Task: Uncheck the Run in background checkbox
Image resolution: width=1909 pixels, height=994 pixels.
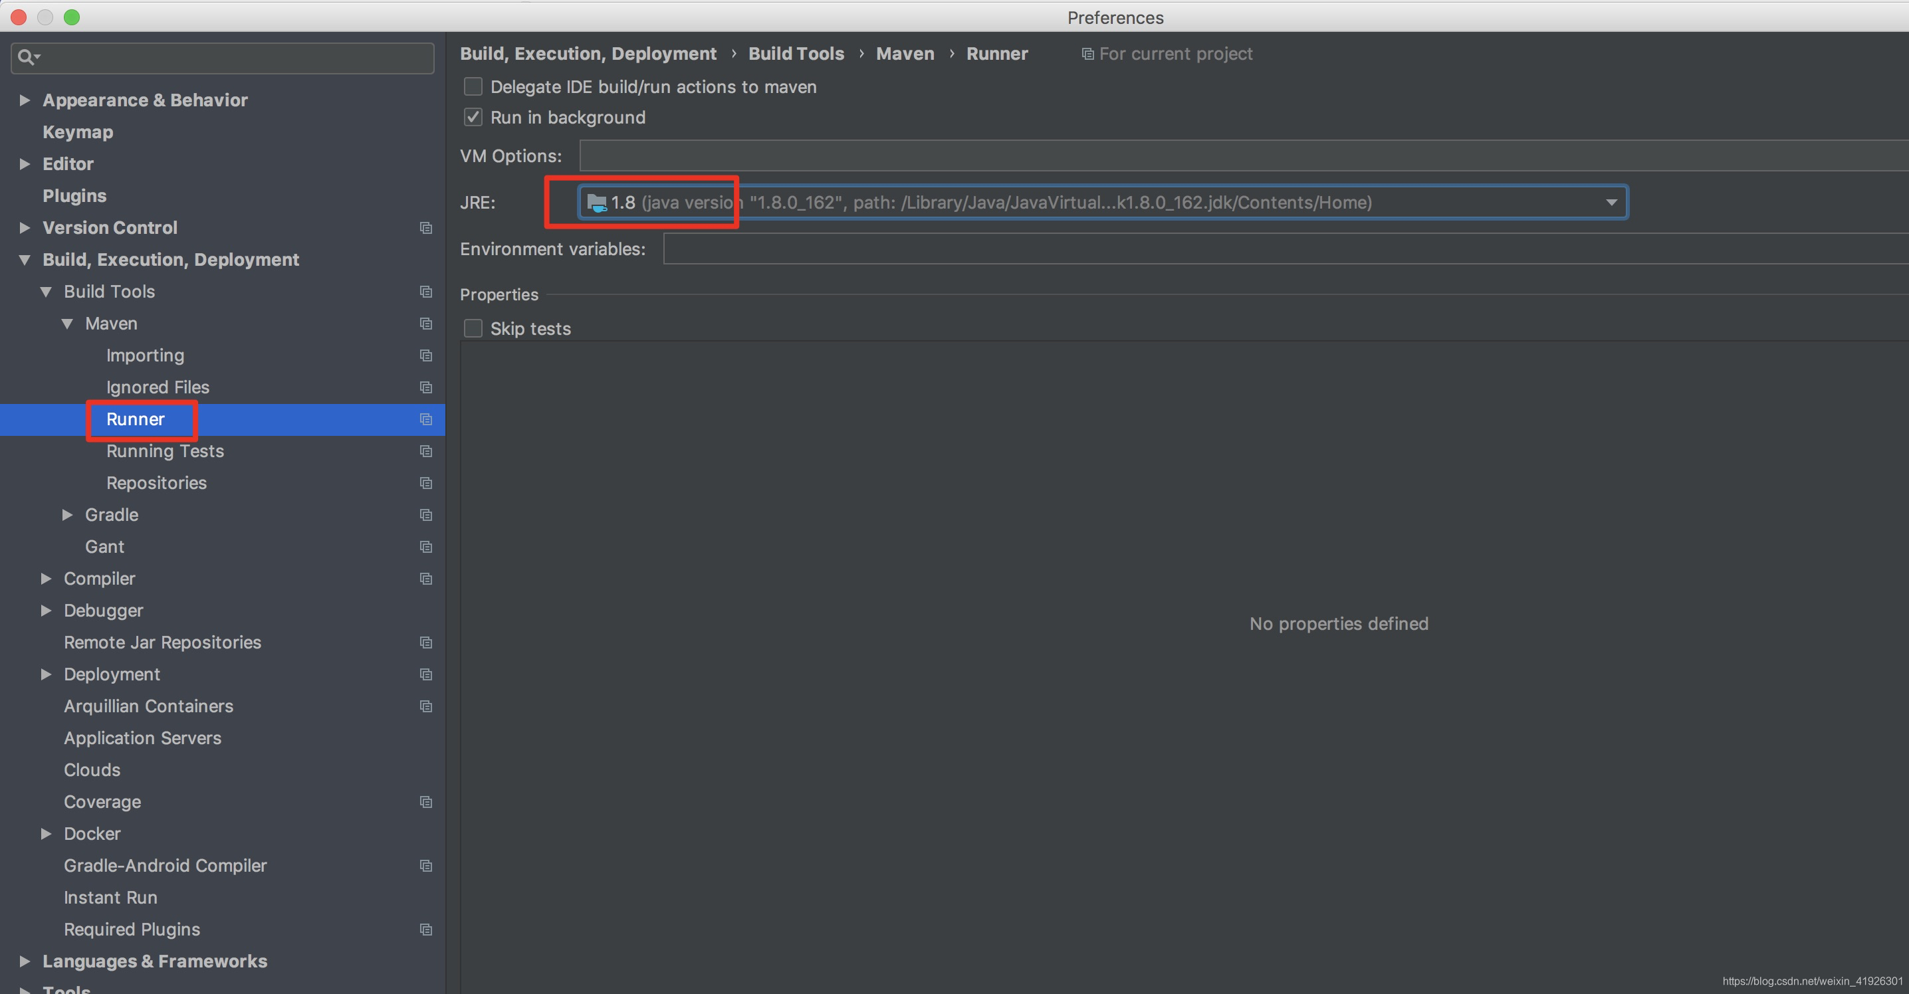Action: point(473,117)
